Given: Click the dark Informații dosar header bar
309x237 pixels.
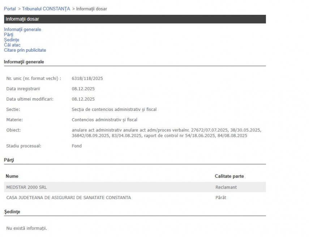Looking at the screenshot, I should (135, 19).
